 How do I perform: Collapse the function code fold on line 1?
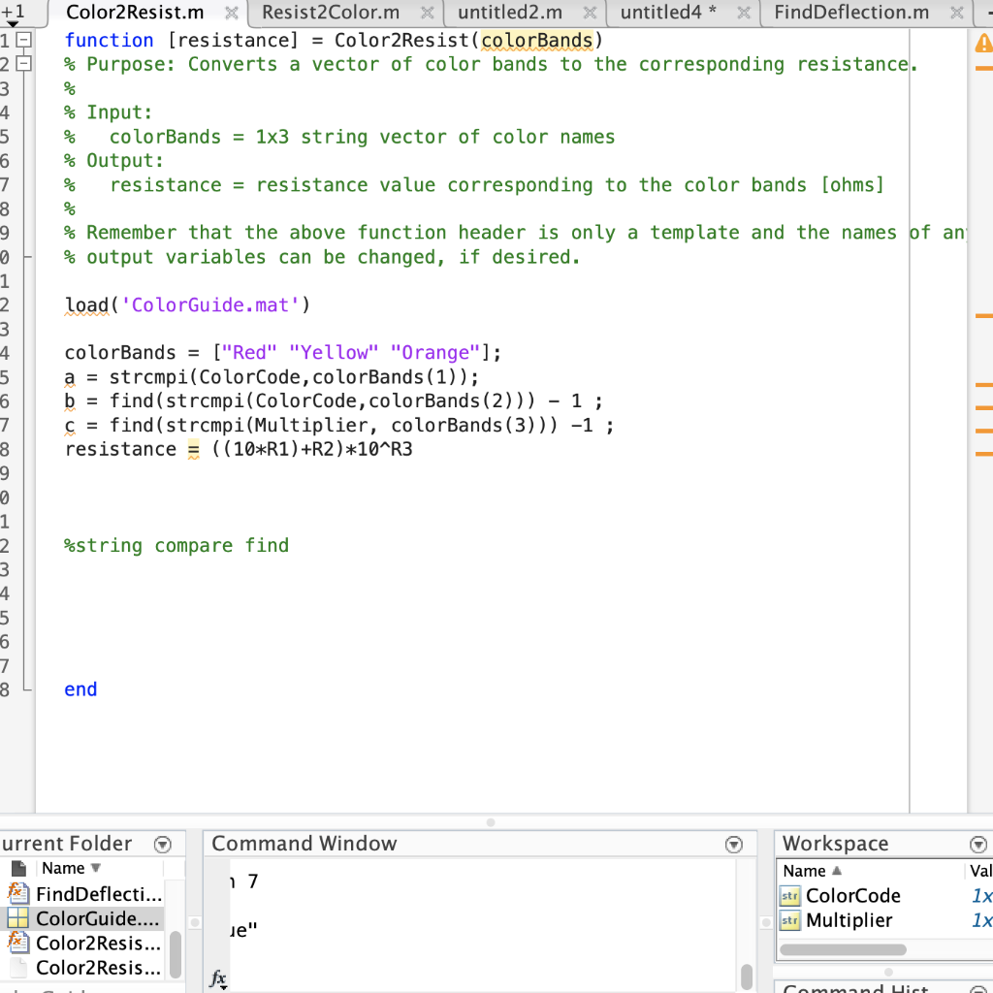click(23, 40)
